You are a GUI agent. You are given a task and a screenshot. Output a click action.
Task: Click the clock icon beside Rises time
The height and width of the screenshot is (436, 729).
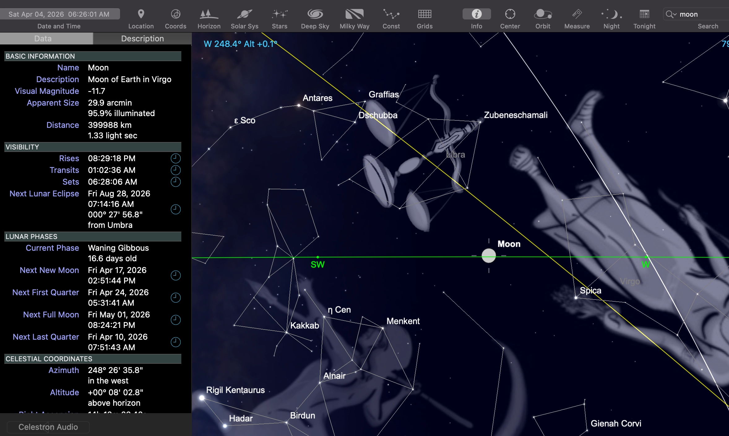click(x=175, y=158)
